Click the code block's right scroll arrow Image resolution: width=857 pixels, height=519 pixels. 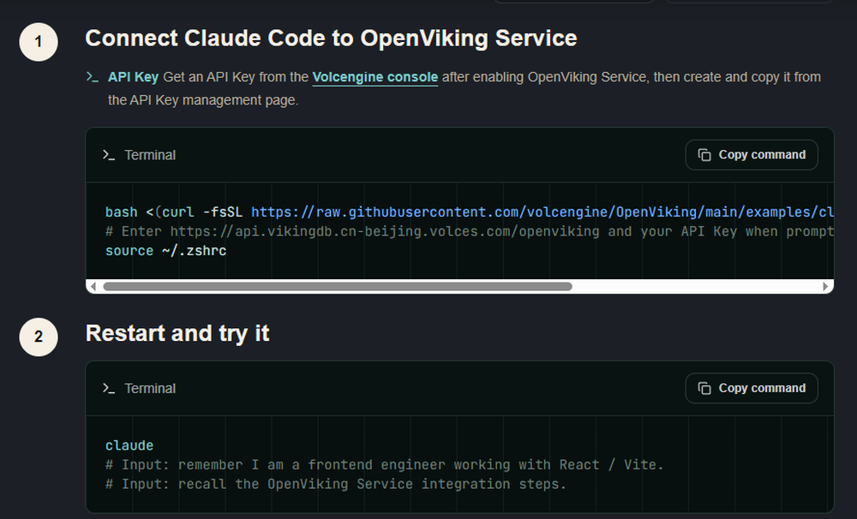(825, 286)
